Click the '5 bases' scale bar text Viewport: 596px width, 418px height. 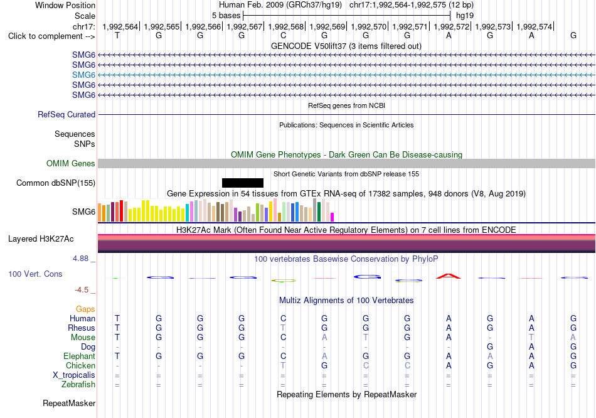point(226,16)
